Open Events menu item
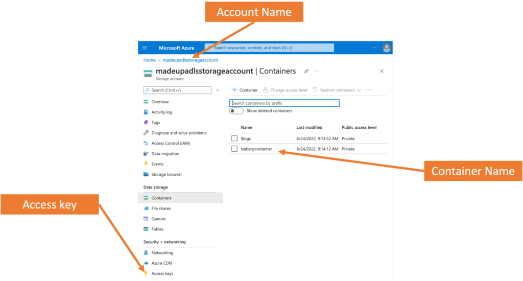Viewport: 523px width, 281px height. [x=157, y=164]
